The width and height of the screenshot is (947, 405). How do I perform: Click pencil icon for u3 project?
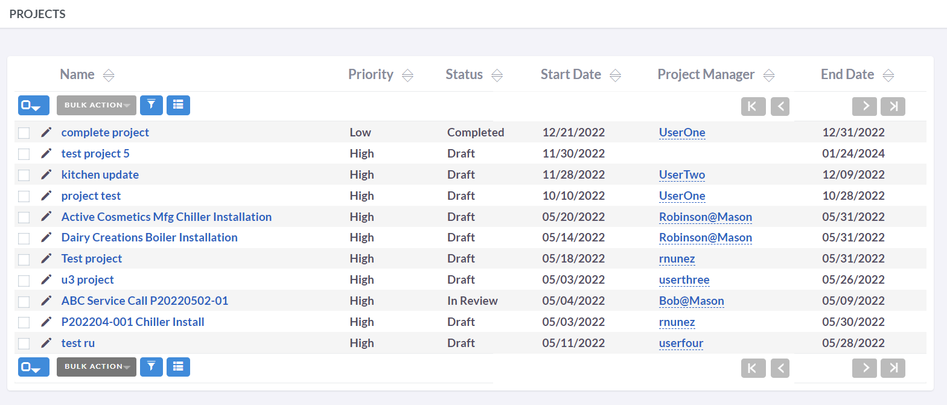coord(46,279)
